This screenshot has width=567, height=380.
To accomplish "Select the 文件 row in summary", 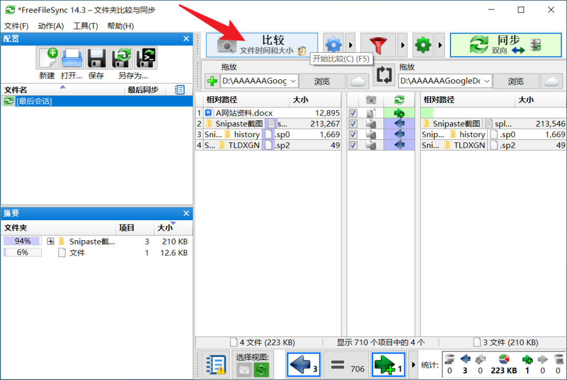I will click(97, 252).
